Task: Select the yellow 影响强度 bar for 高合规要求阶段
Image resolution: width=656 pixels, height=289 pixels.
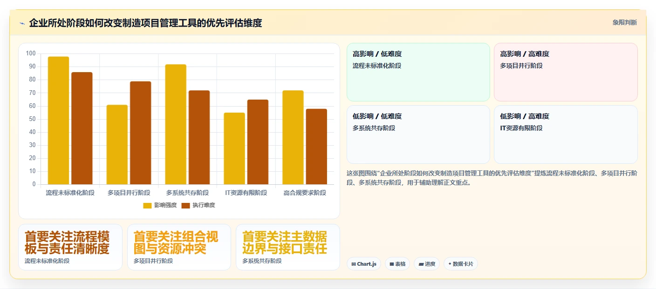Action: (x=293, y=137)
